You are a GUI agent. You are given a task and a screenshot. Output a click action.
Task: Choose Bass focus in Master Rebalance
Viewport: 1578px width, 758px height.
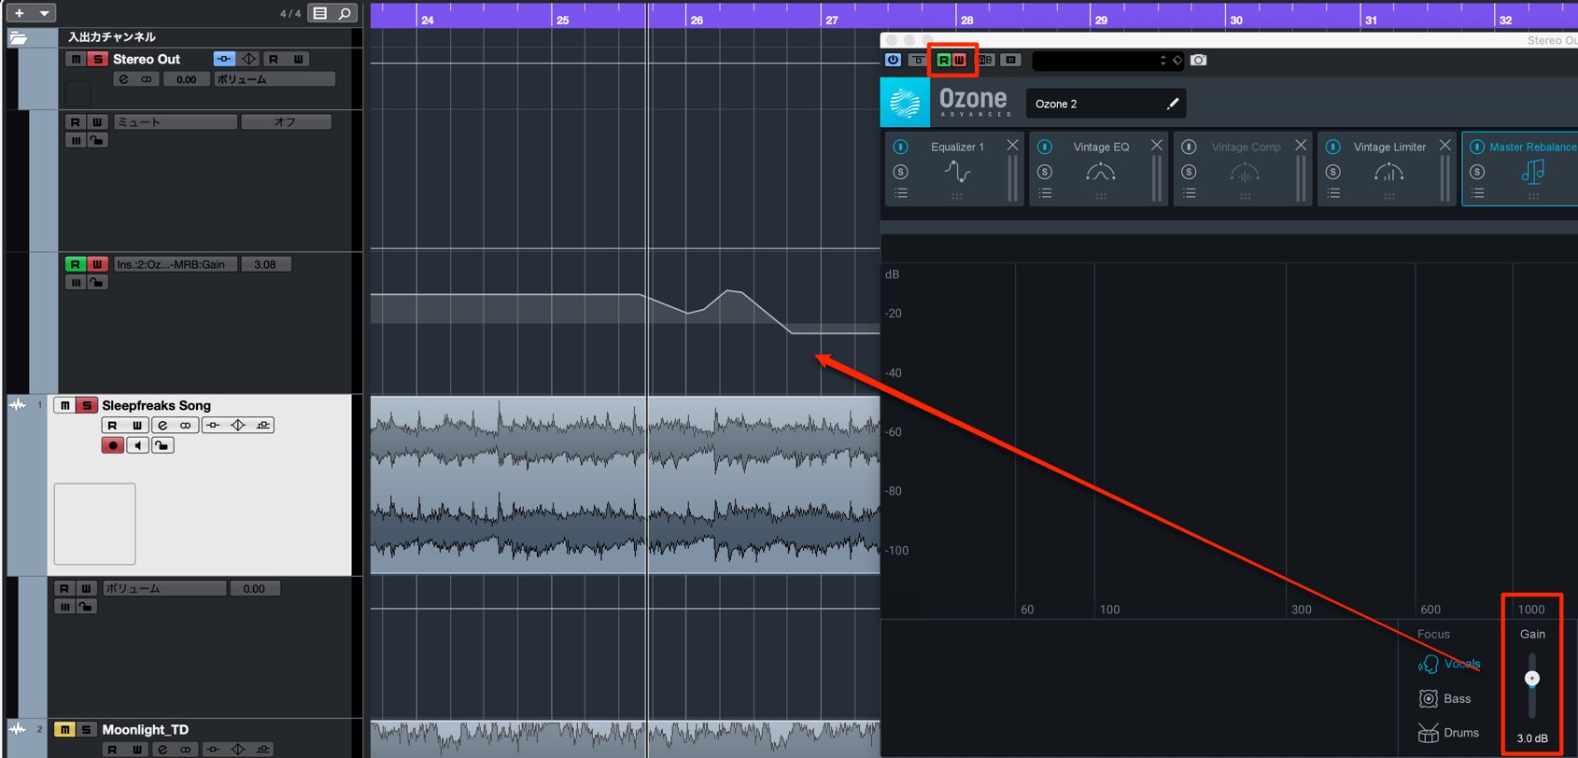[x=1444, y=698]
